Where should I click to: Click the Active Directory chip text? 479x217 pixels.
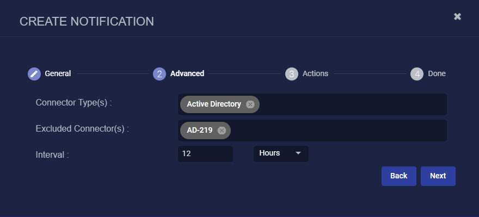tap(214, 104)
